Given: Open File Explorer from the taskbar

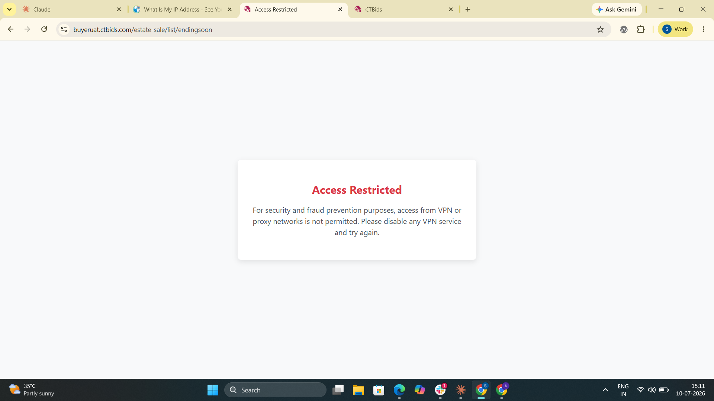Looking at the screenshot, I should coord(358,390).
